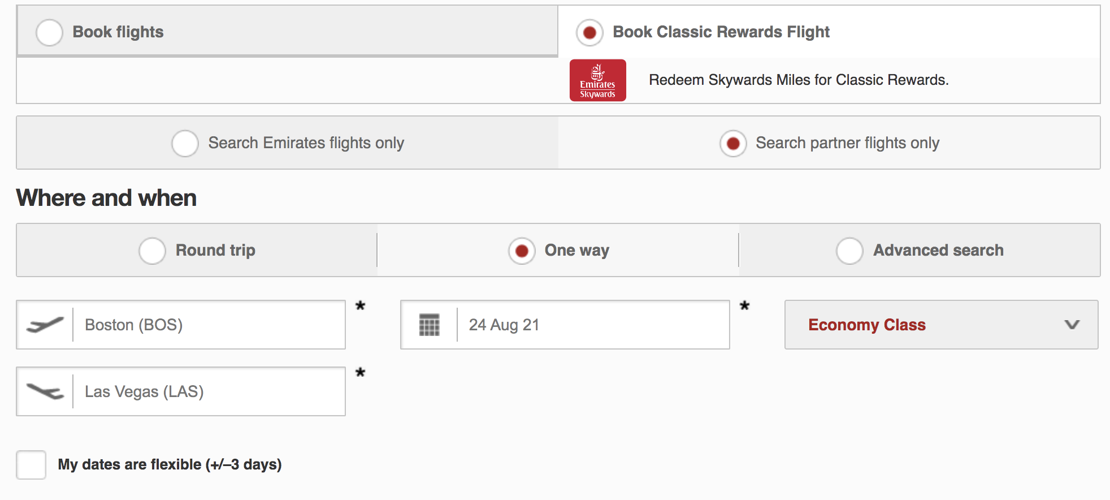Open the Economy Class dropdown

[x=941, y=325]
